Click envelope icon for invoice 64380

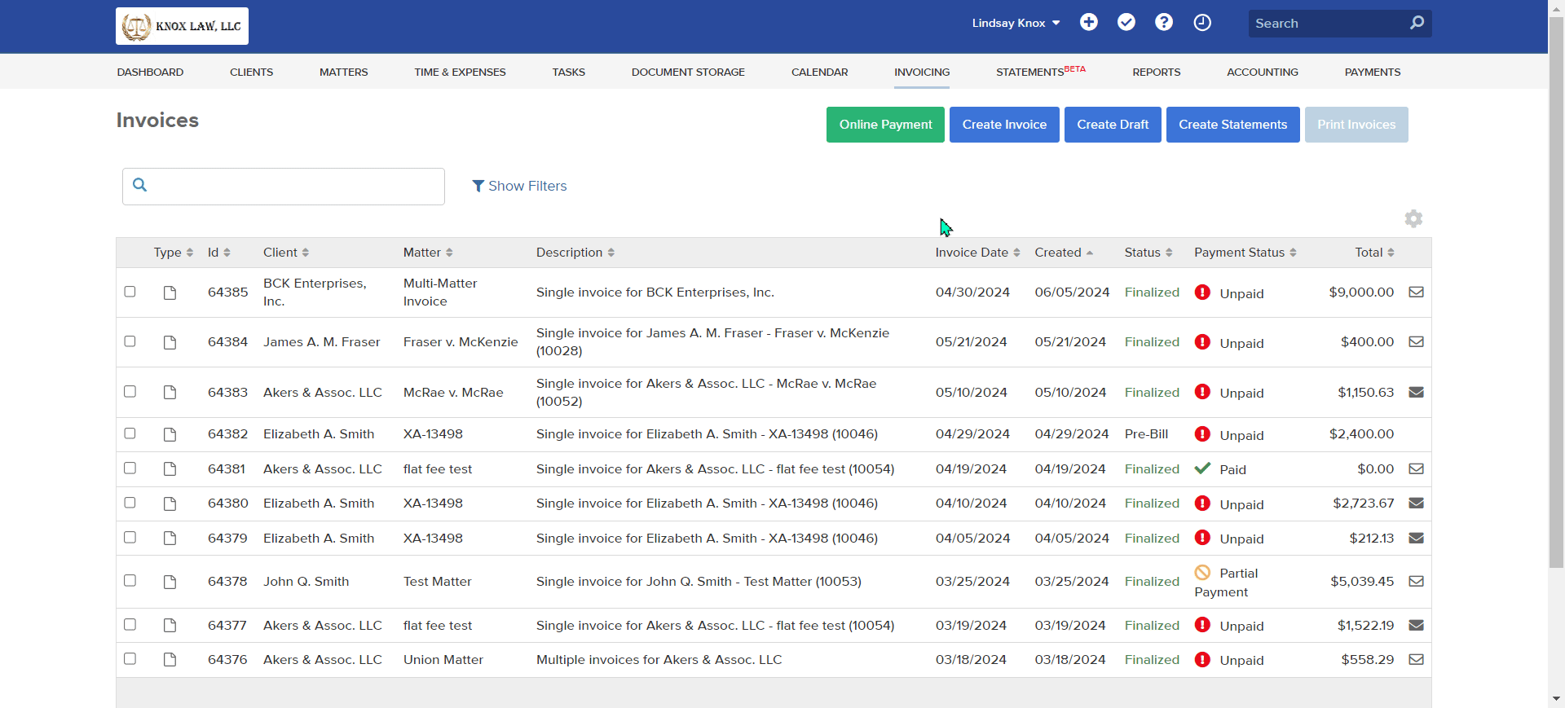1417,503
